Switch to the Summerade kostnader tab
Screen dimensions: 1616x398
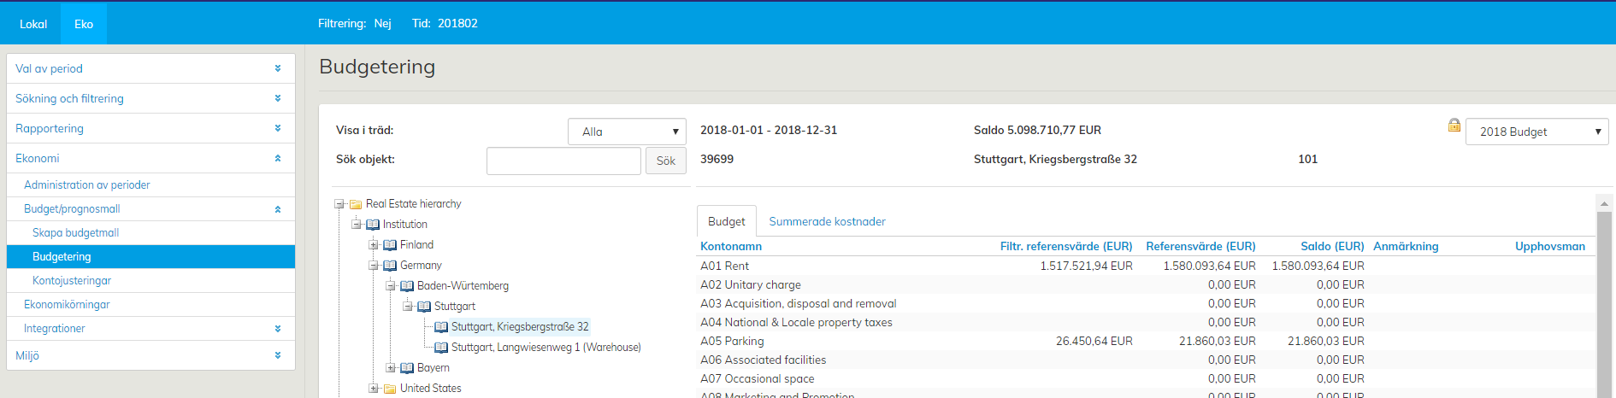tap(827, 221)
